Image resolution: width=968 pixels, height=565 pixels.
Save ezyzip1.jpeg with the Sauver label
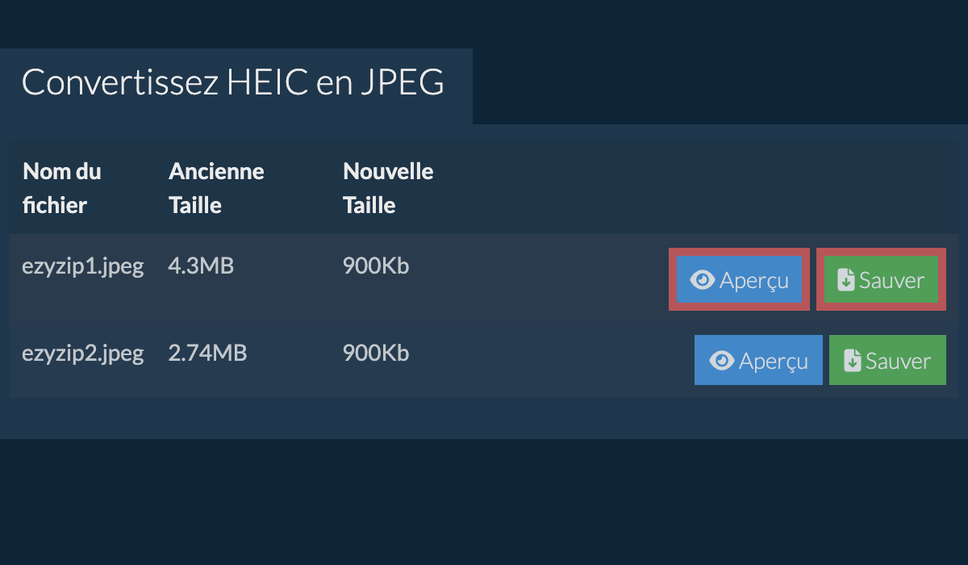(891, 280)
